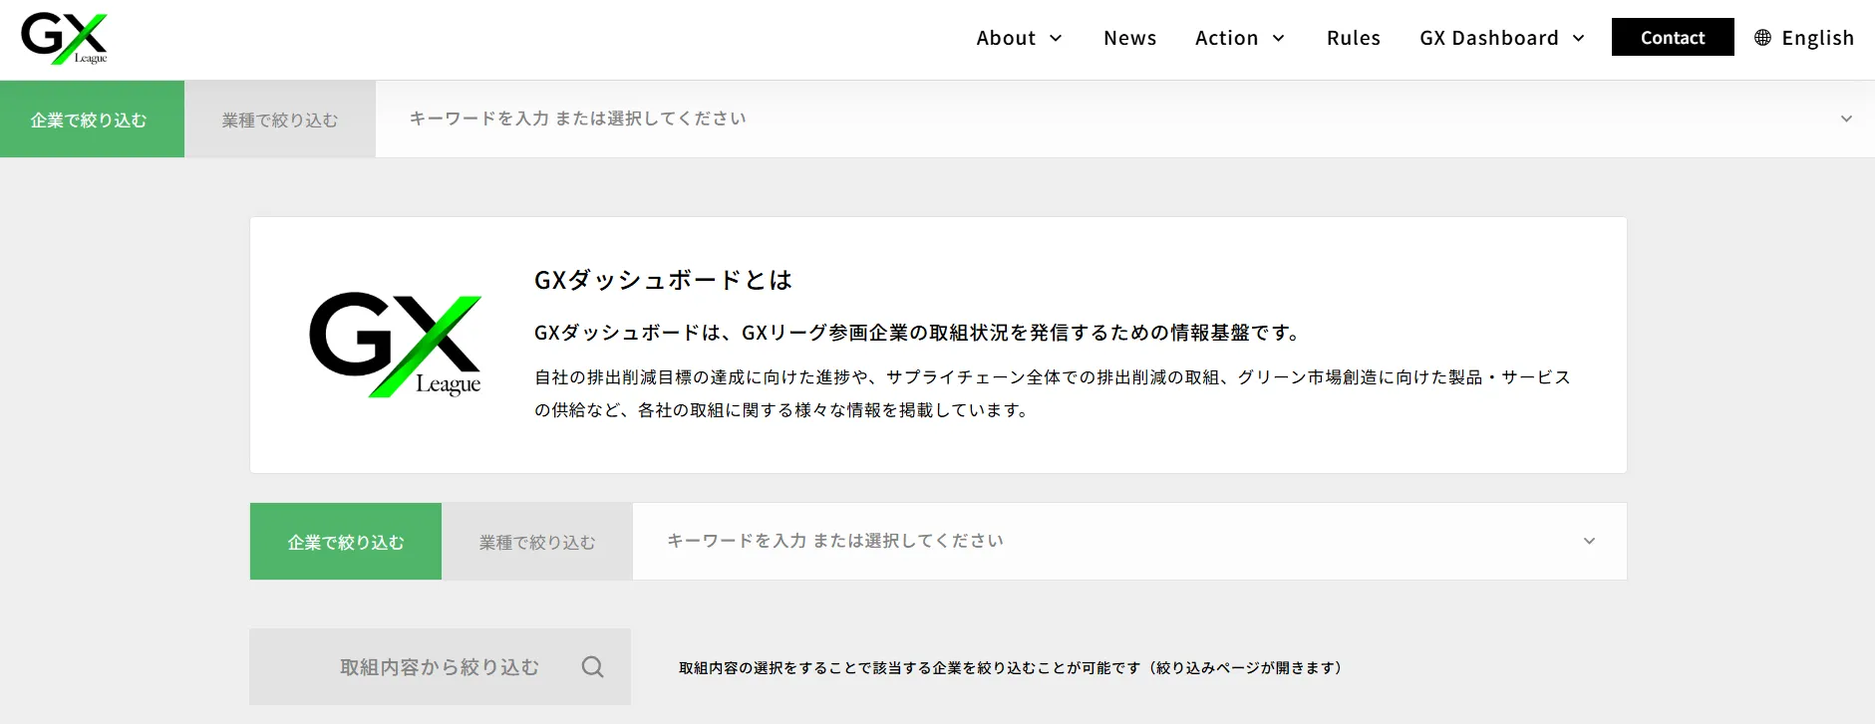Select top bar 業種で絞り込む tab
The image size is (1875, 724).
[x=280, y=119]
